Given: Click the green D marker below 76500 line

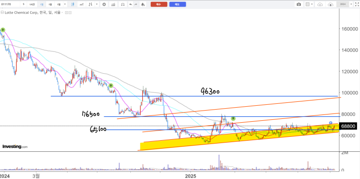Looking at the screenshot, I should tap(233, 118).
